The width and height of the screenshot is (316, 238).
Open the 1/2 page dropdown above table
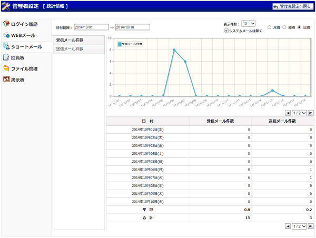tap(299, 113)
